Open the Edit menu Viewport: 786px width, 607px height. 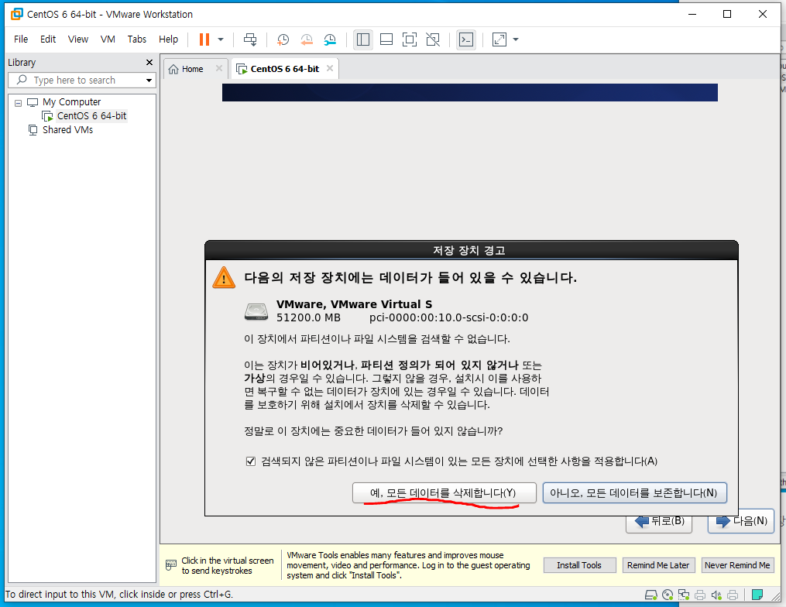click(x=48, y=39)
